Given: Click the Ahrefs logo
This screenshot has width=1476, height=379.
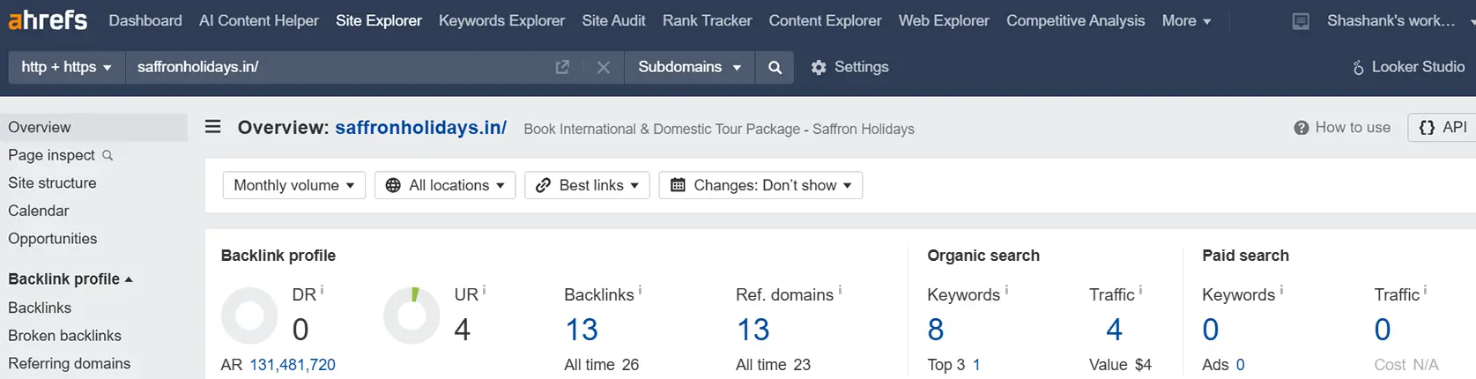Looking at the screenshot, I should [x=48, y=19].
